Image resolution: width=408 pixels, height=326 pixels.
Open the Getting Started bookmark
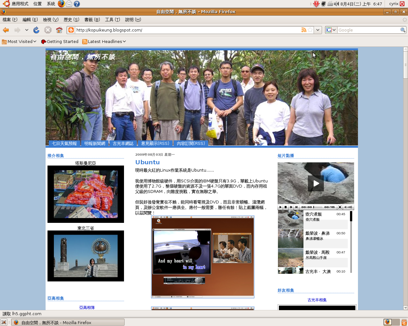click(x=60, y=41)
